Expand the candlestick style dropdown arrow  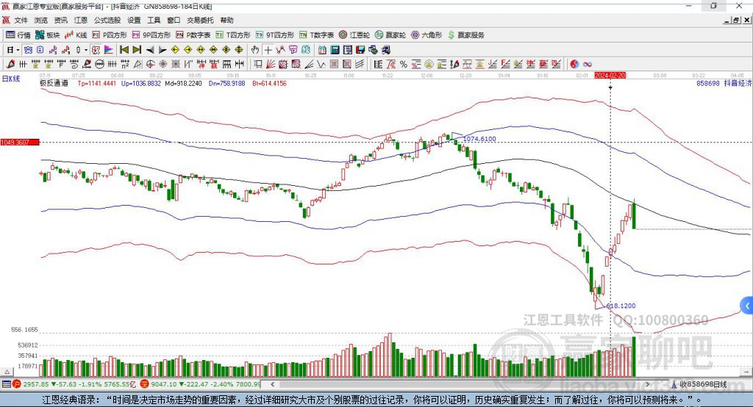click(x=85, y=50)
